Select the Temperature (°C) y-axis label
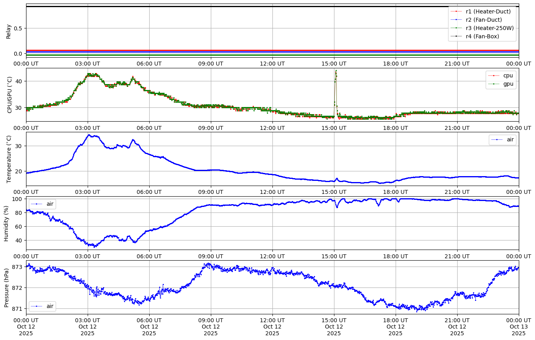Image resolution: width=535 pixels, height=340 pixels. [9, 159]
